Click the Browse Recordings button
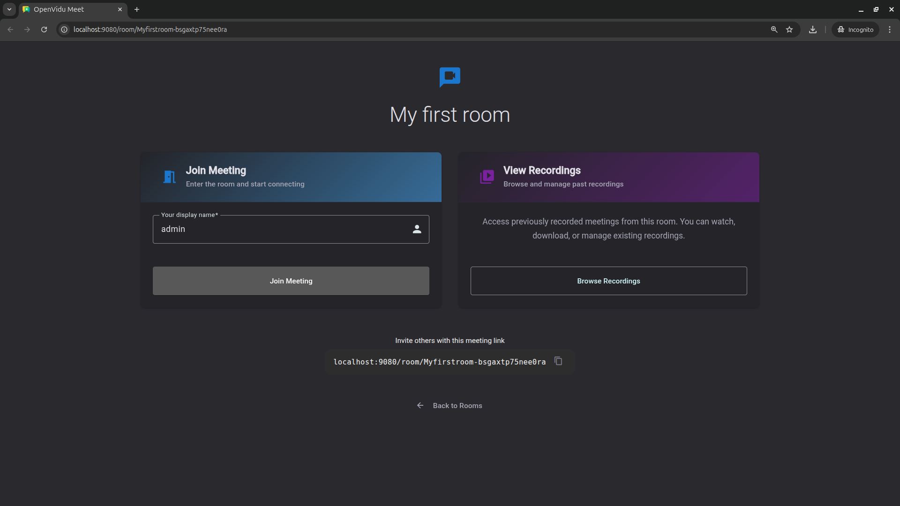This screenshot has height=506, width=900. click(x=608, y=281)
